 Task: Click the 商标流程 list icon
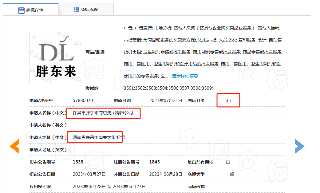tap(76, 10)
